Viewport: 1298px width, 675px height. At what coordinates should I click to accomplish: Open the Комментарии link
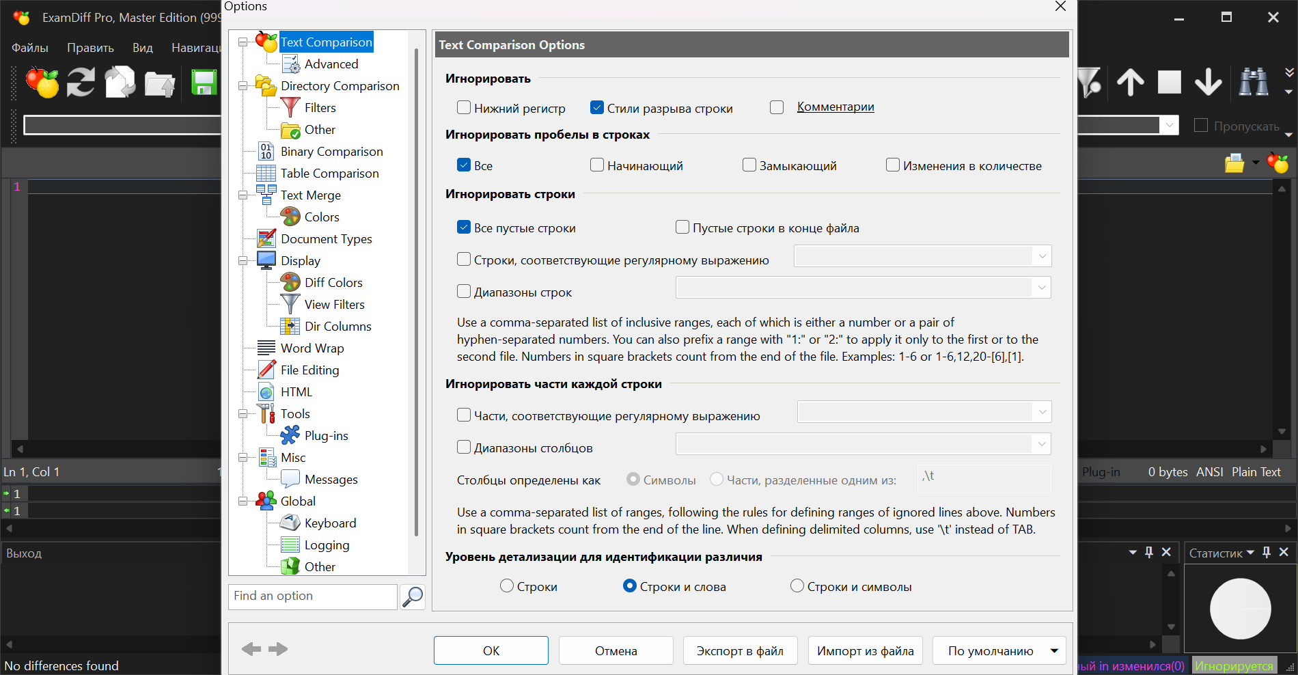coord(836,107)
